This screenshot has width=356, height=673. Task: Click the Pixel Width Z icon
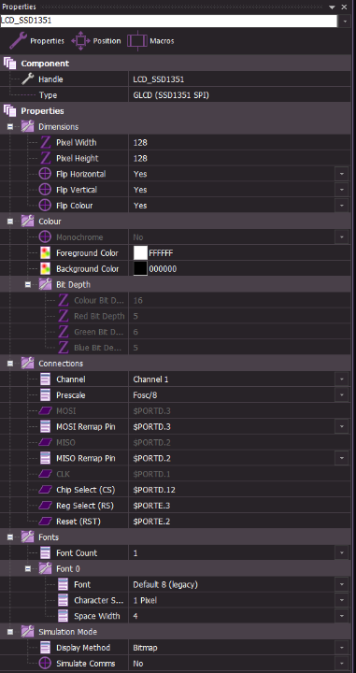(x=45, y=142)
